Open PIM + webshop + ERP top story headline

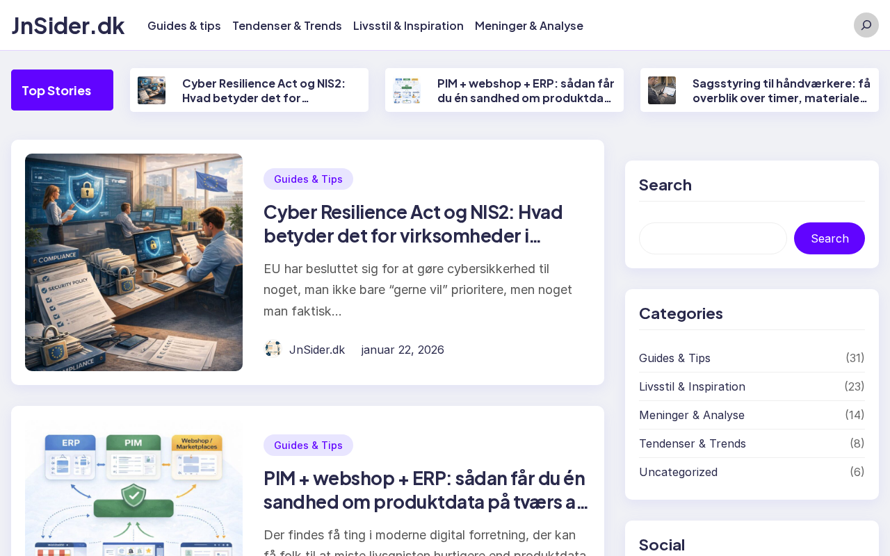tap(526, 90)
